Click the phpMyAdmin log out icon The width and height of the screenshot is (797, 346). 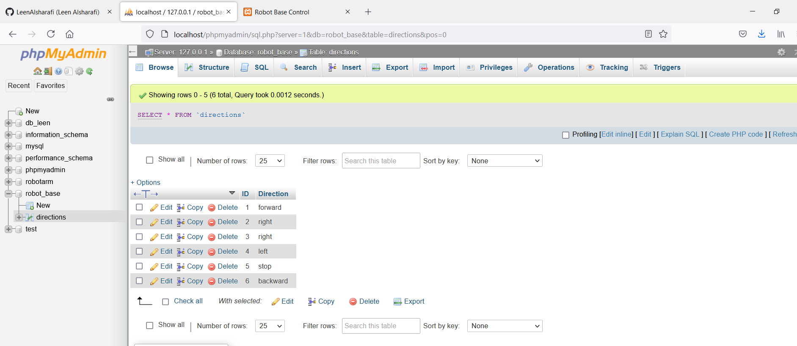point(48,71)
